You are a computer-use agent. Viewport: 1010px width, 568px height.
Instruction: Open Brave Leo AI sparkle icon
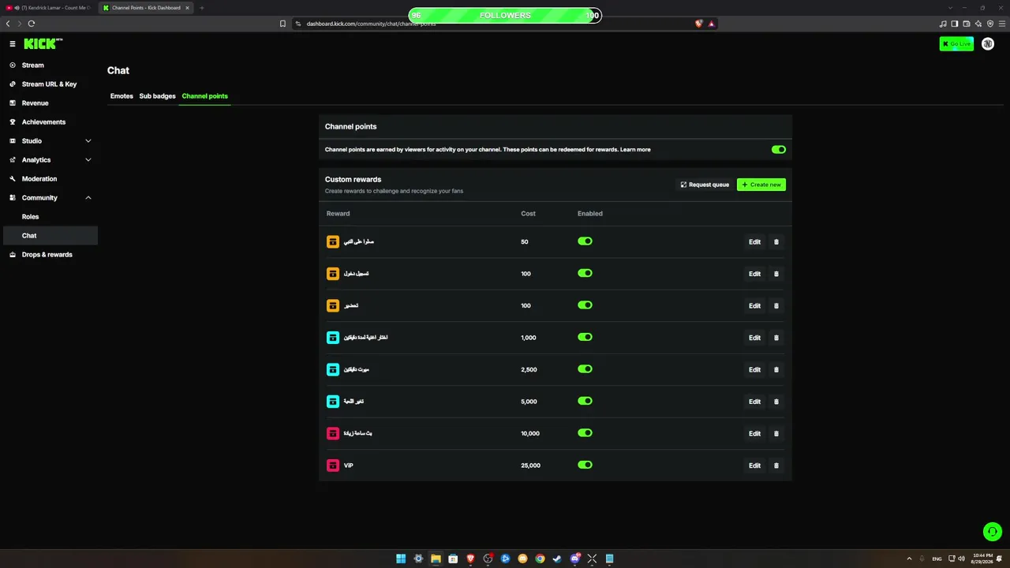(978, 24)
